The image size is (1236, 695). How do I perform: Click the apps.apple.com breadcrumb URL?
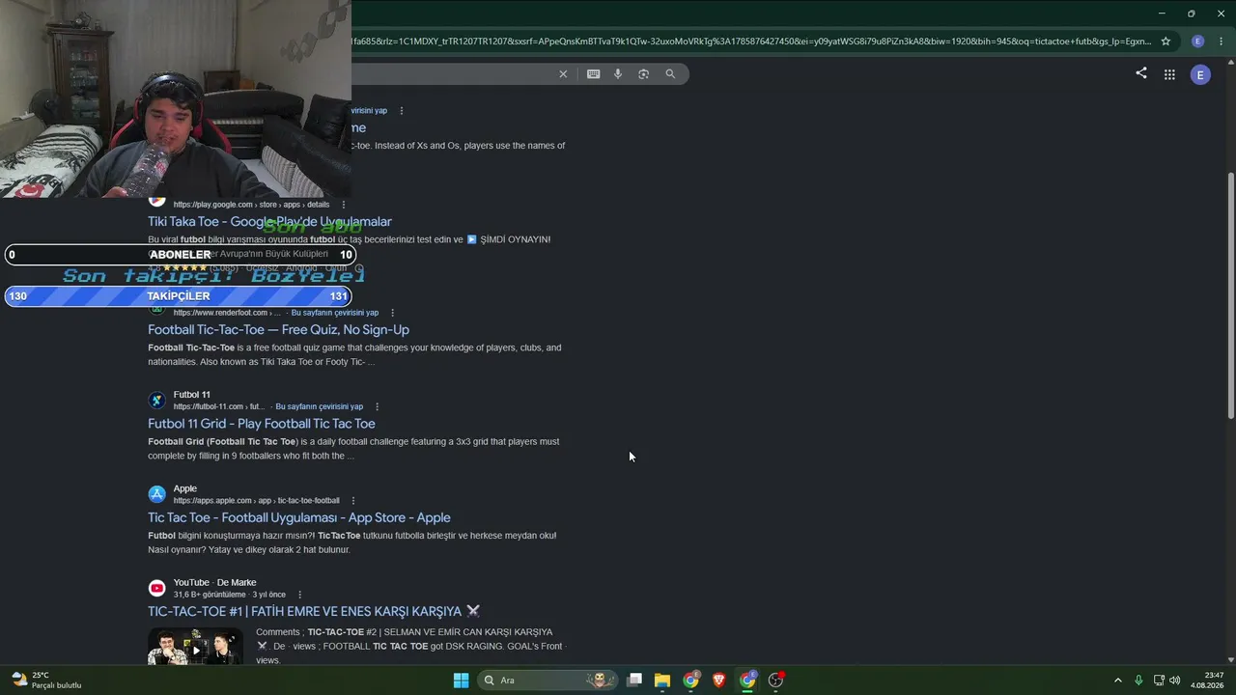coord(257,501)
